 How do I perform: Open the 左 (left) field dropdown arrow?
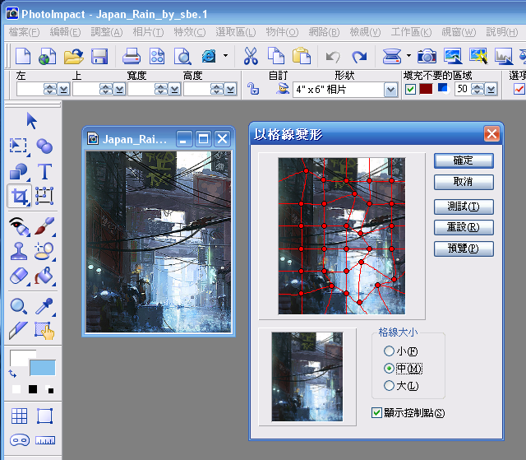pos(63,90)
